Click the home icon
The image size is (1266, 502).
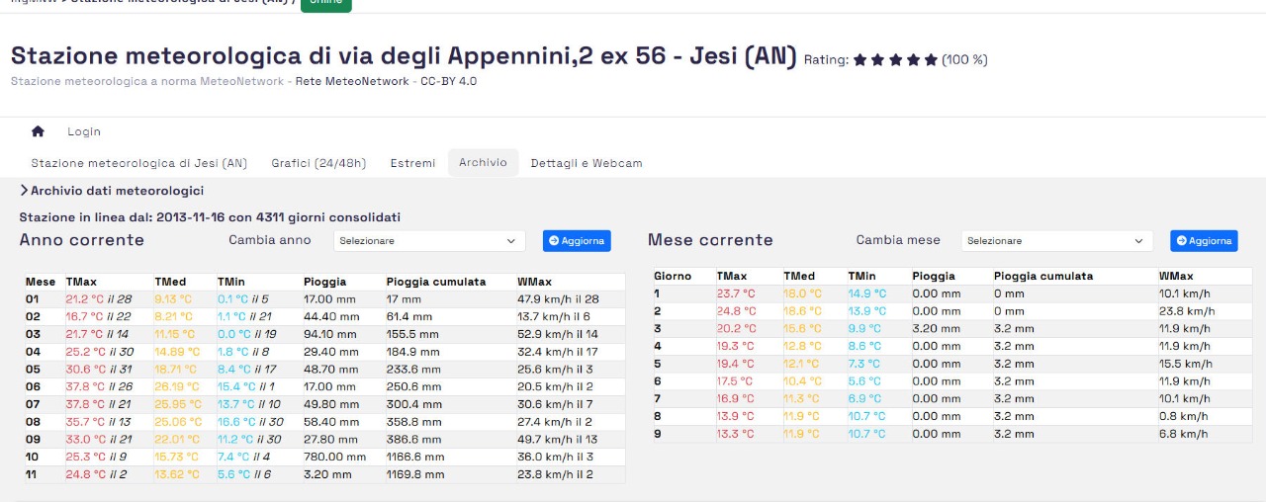pyautogui.click(x=38, y=131)
